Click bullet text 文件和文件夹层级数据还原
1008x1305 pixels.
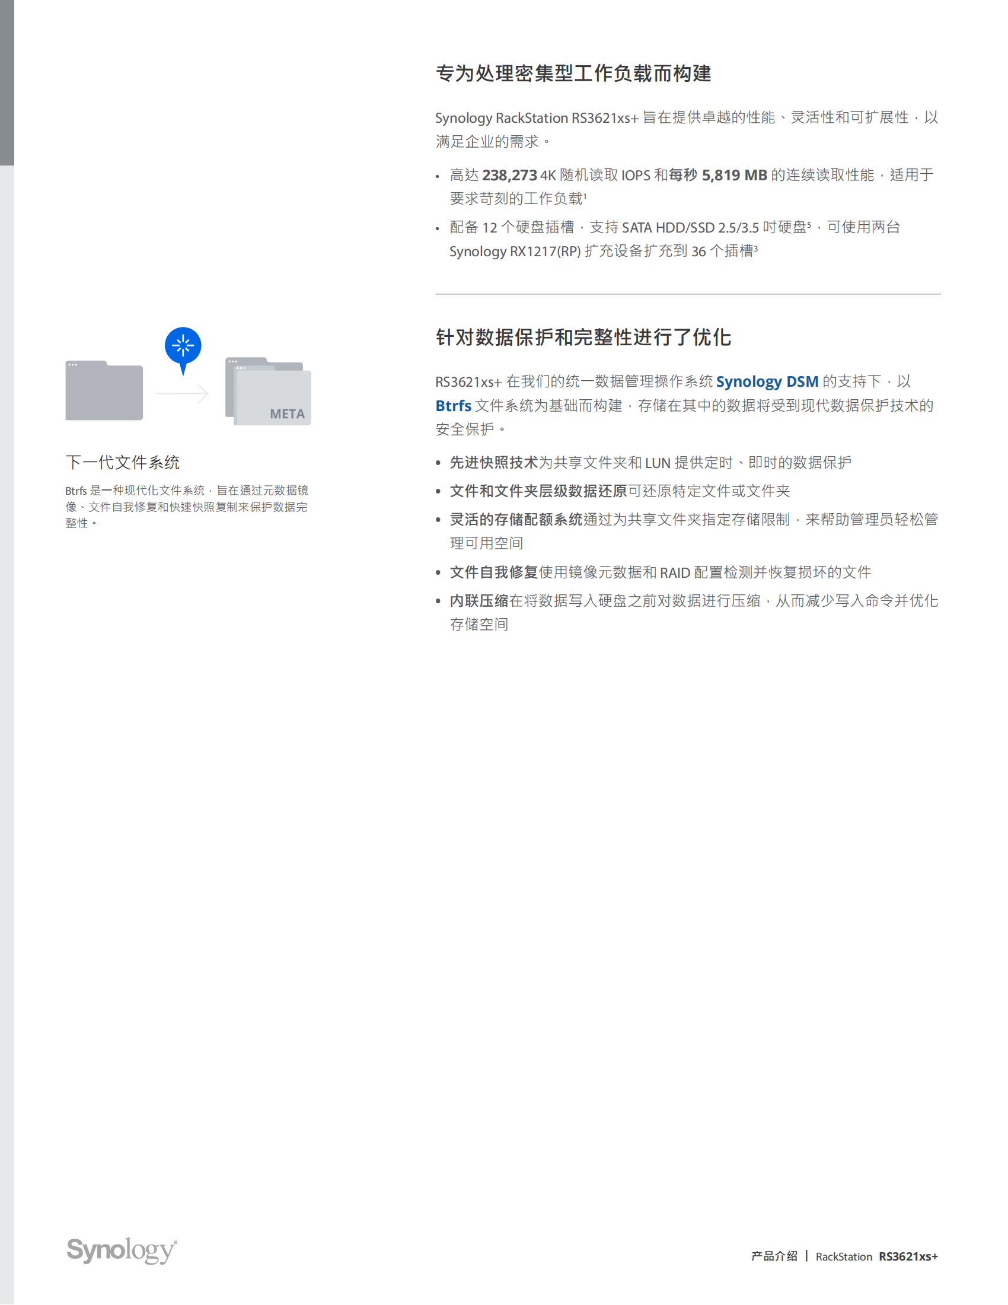538,491
